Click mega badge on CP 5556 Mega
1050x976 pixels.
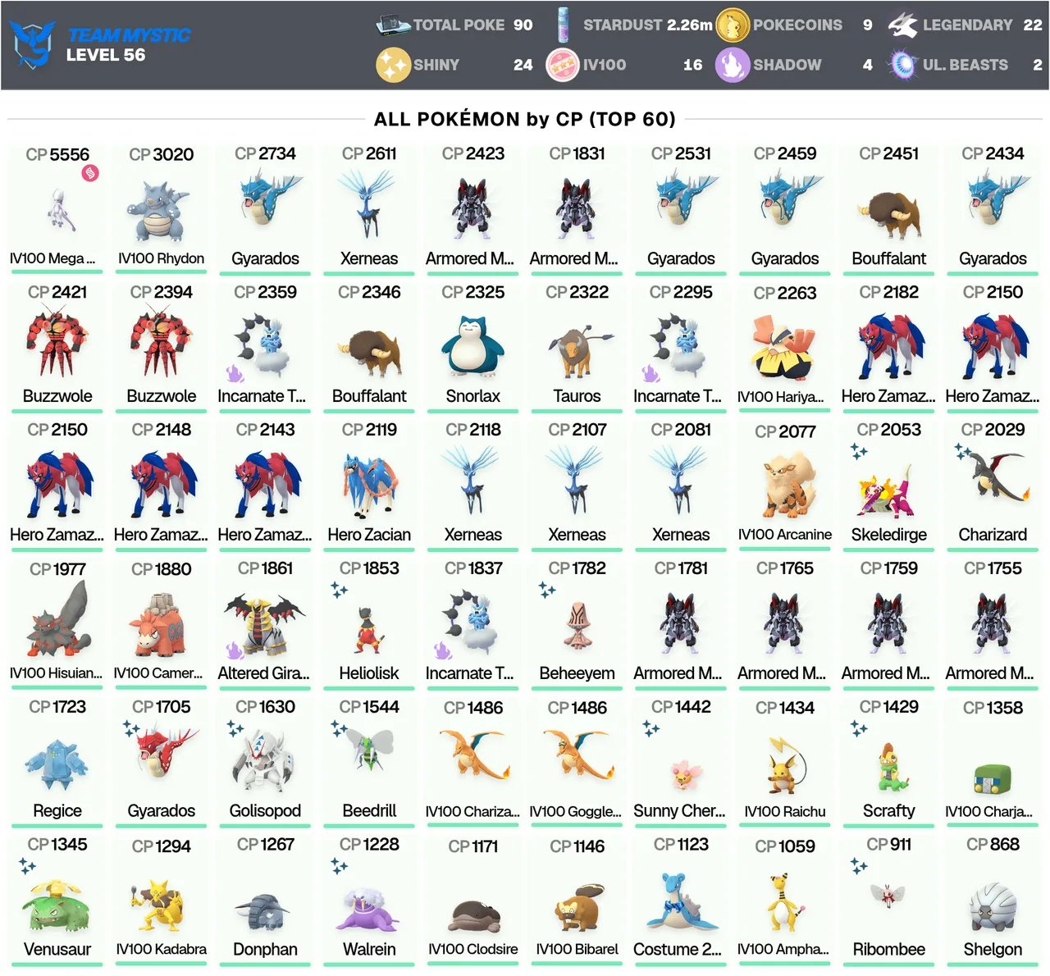point(90,173)
